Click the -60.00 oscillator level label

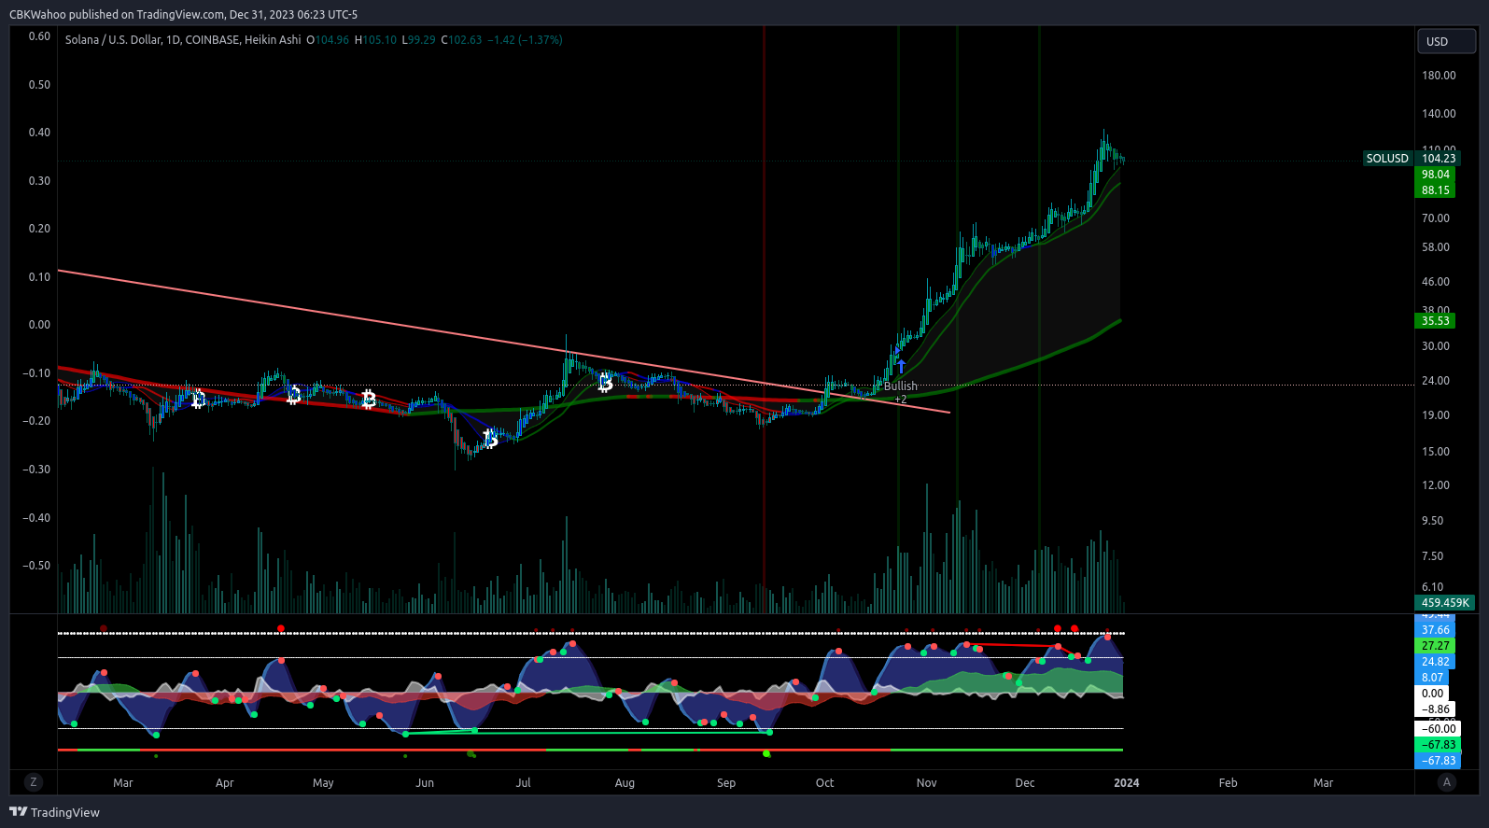(x=1438, y=729)
